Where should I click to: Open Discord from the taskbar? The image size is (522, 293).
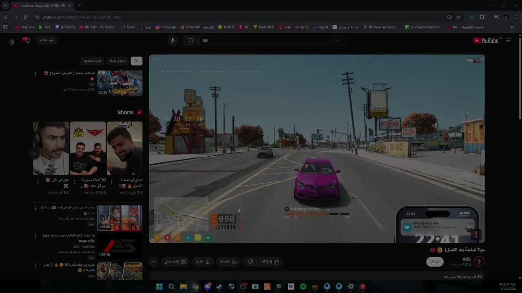click(x=207, y=286)
